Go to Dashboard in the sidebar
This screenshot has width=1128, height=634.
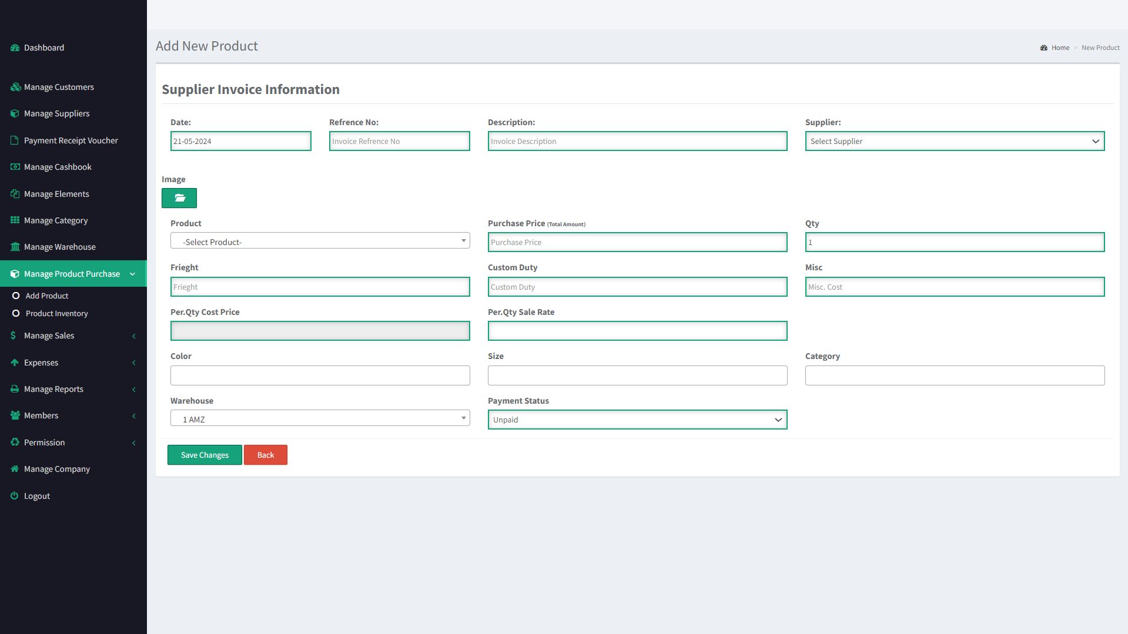73,48
